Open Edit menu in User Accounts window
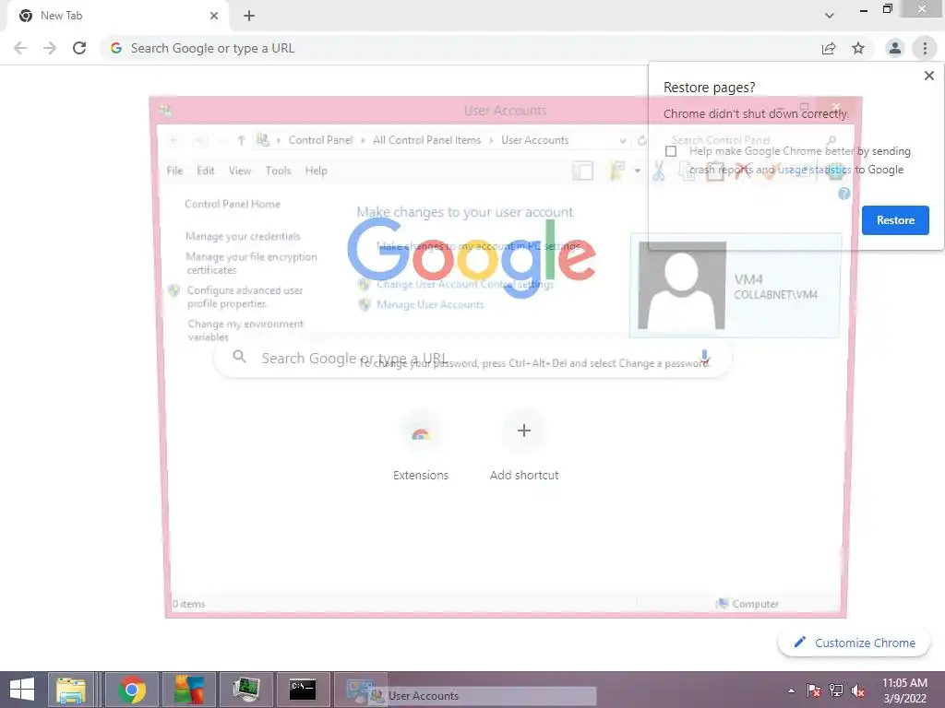945x708 pixels. (206, 171)
